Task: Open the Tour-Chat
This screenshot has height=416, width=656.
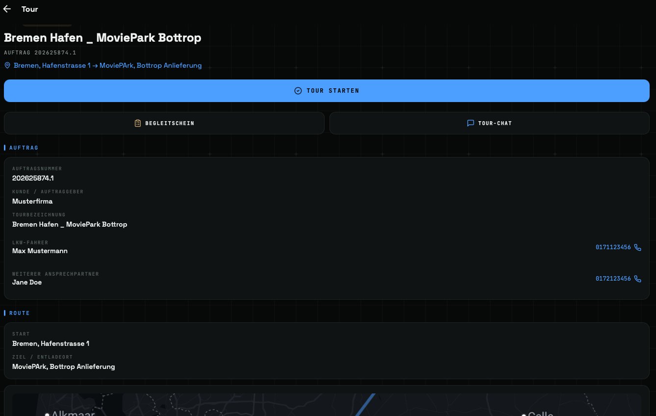Action: (489, 123)
